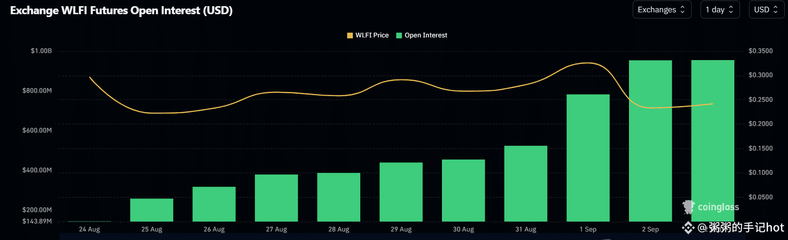Click the watermark diamond icon beside @粥粥的手记hot
The width and height of the screenshot is (788, 240).
[x=688, y=229]
